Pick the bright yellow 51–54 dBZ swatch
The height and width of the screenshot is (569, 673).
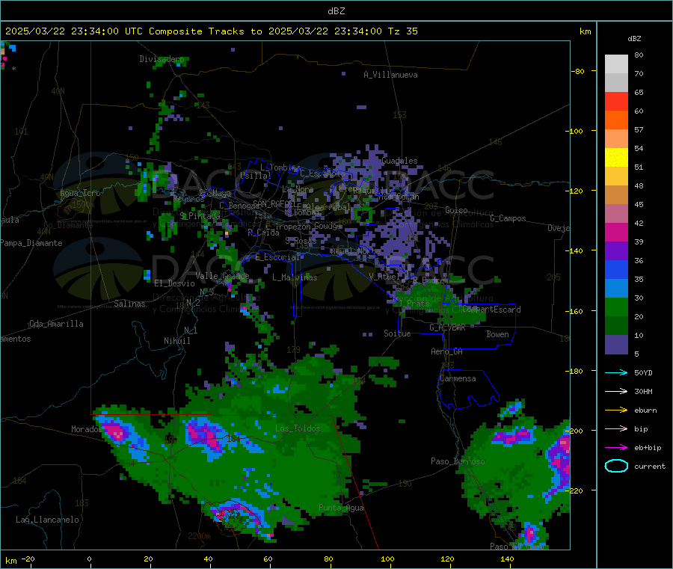click(616, 158)
